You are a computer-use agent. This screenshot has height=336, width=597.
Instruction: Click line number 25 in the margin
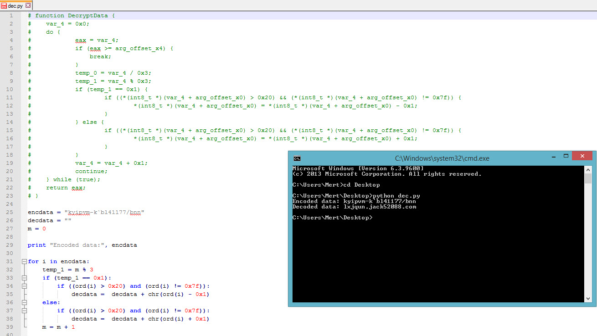pos(10,212)
